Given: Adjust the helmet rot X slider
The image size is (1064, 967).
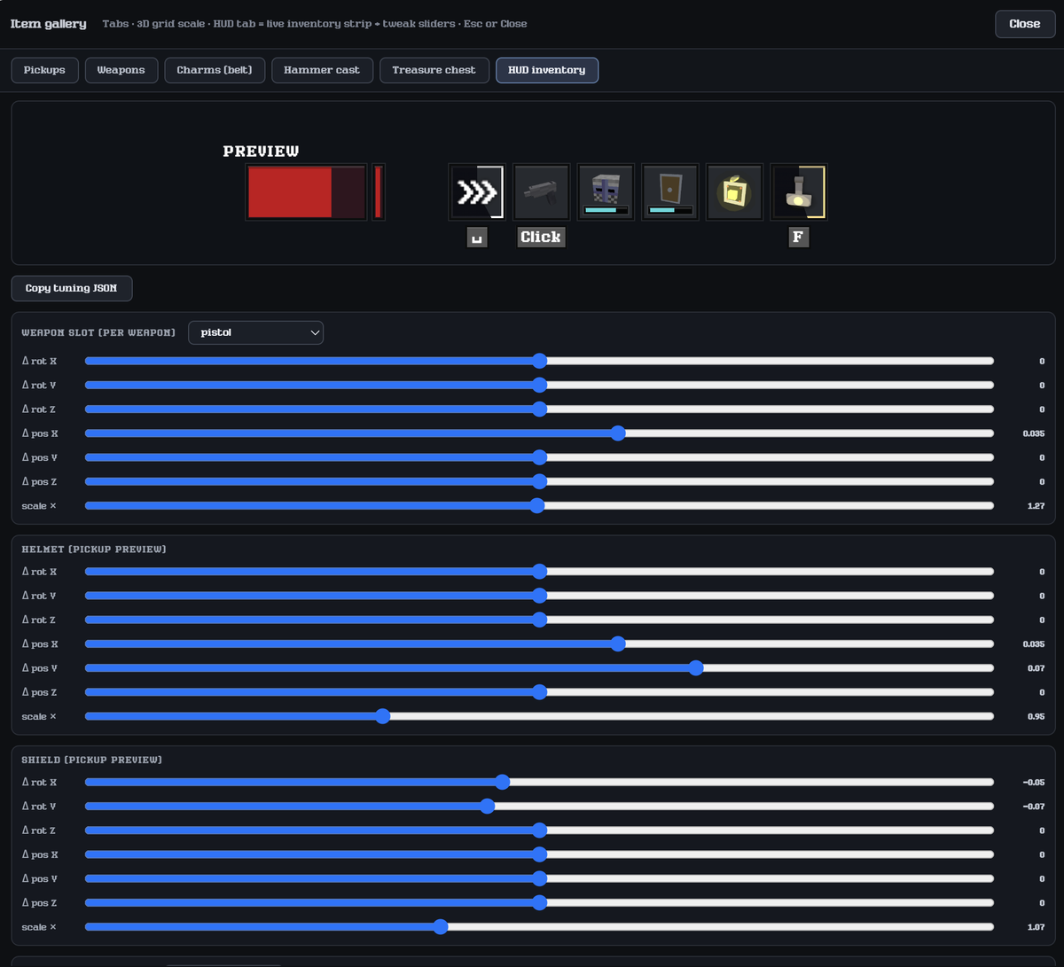Looking at the screenshot, I should 539,572.
